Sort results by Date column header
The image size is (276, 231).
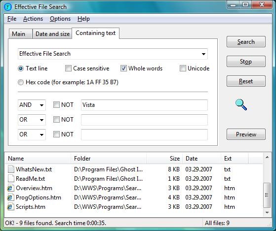(202, 158)
